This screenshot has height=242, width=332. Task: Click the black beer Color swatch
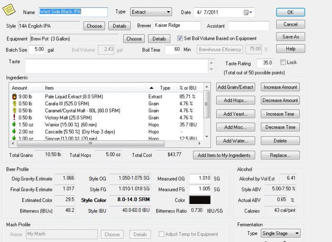(200, 200)
